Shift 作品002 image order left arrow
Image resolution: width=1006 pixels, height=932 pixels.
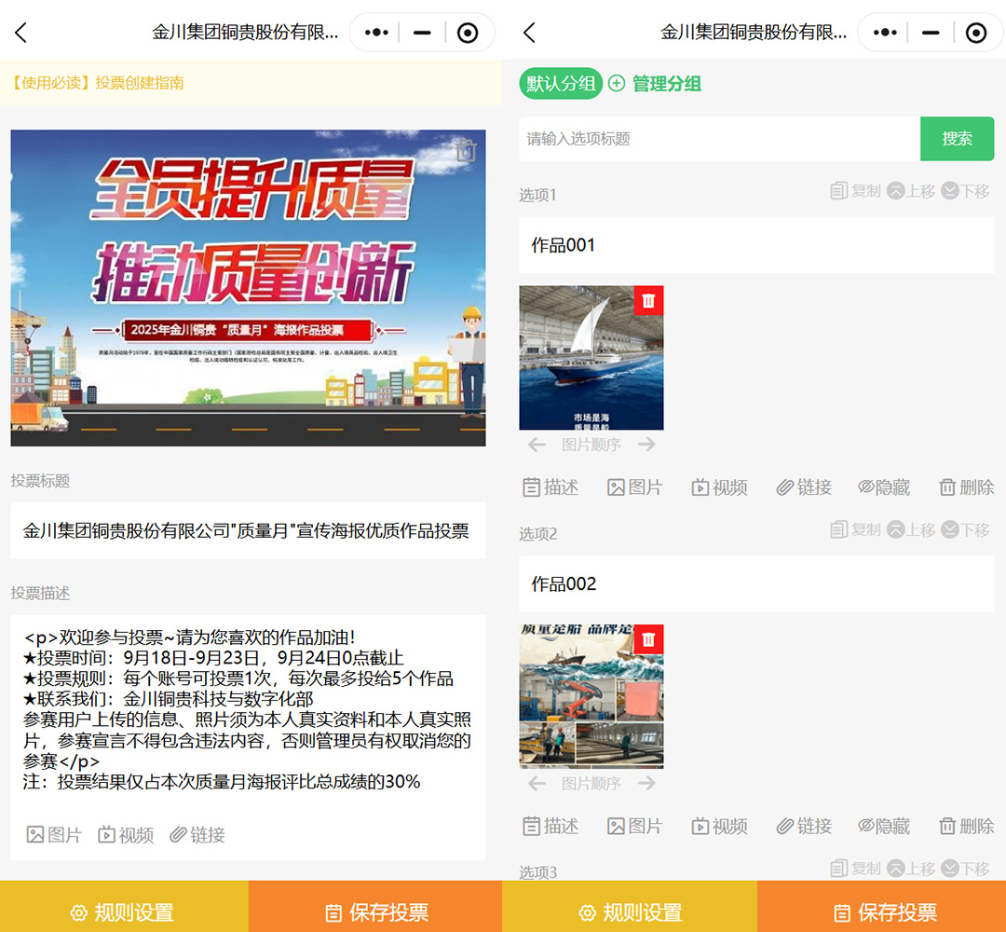pyautogui.click(x=537, y=784)
